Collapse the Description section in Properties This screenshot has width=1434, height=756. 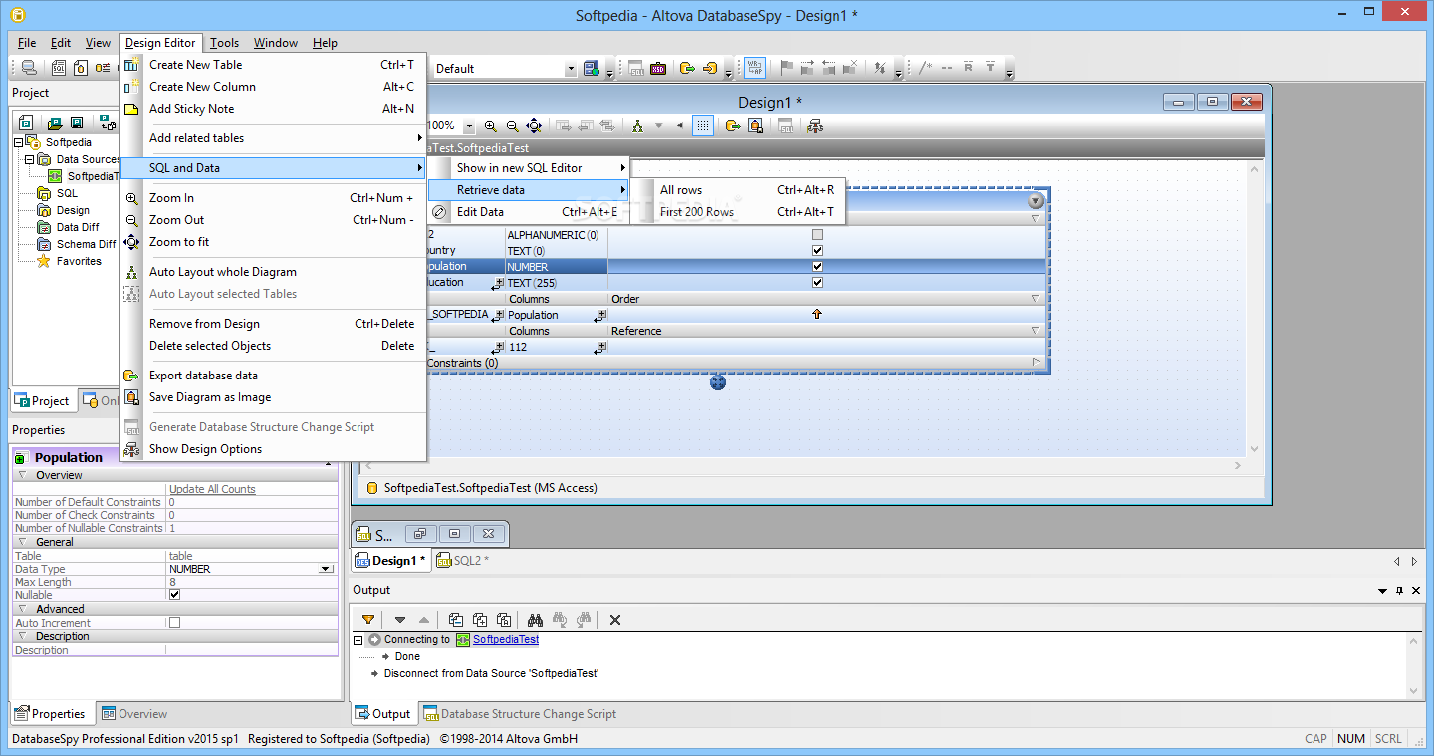coord(22,636)
